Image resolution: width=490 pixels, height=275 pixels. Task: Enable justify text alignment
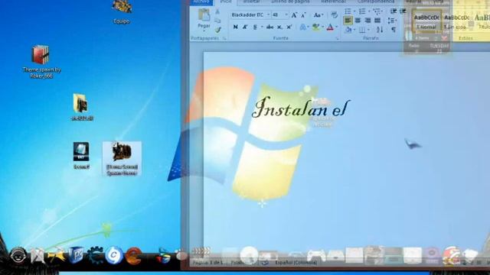pyautogui.click(x=377, y=21)
